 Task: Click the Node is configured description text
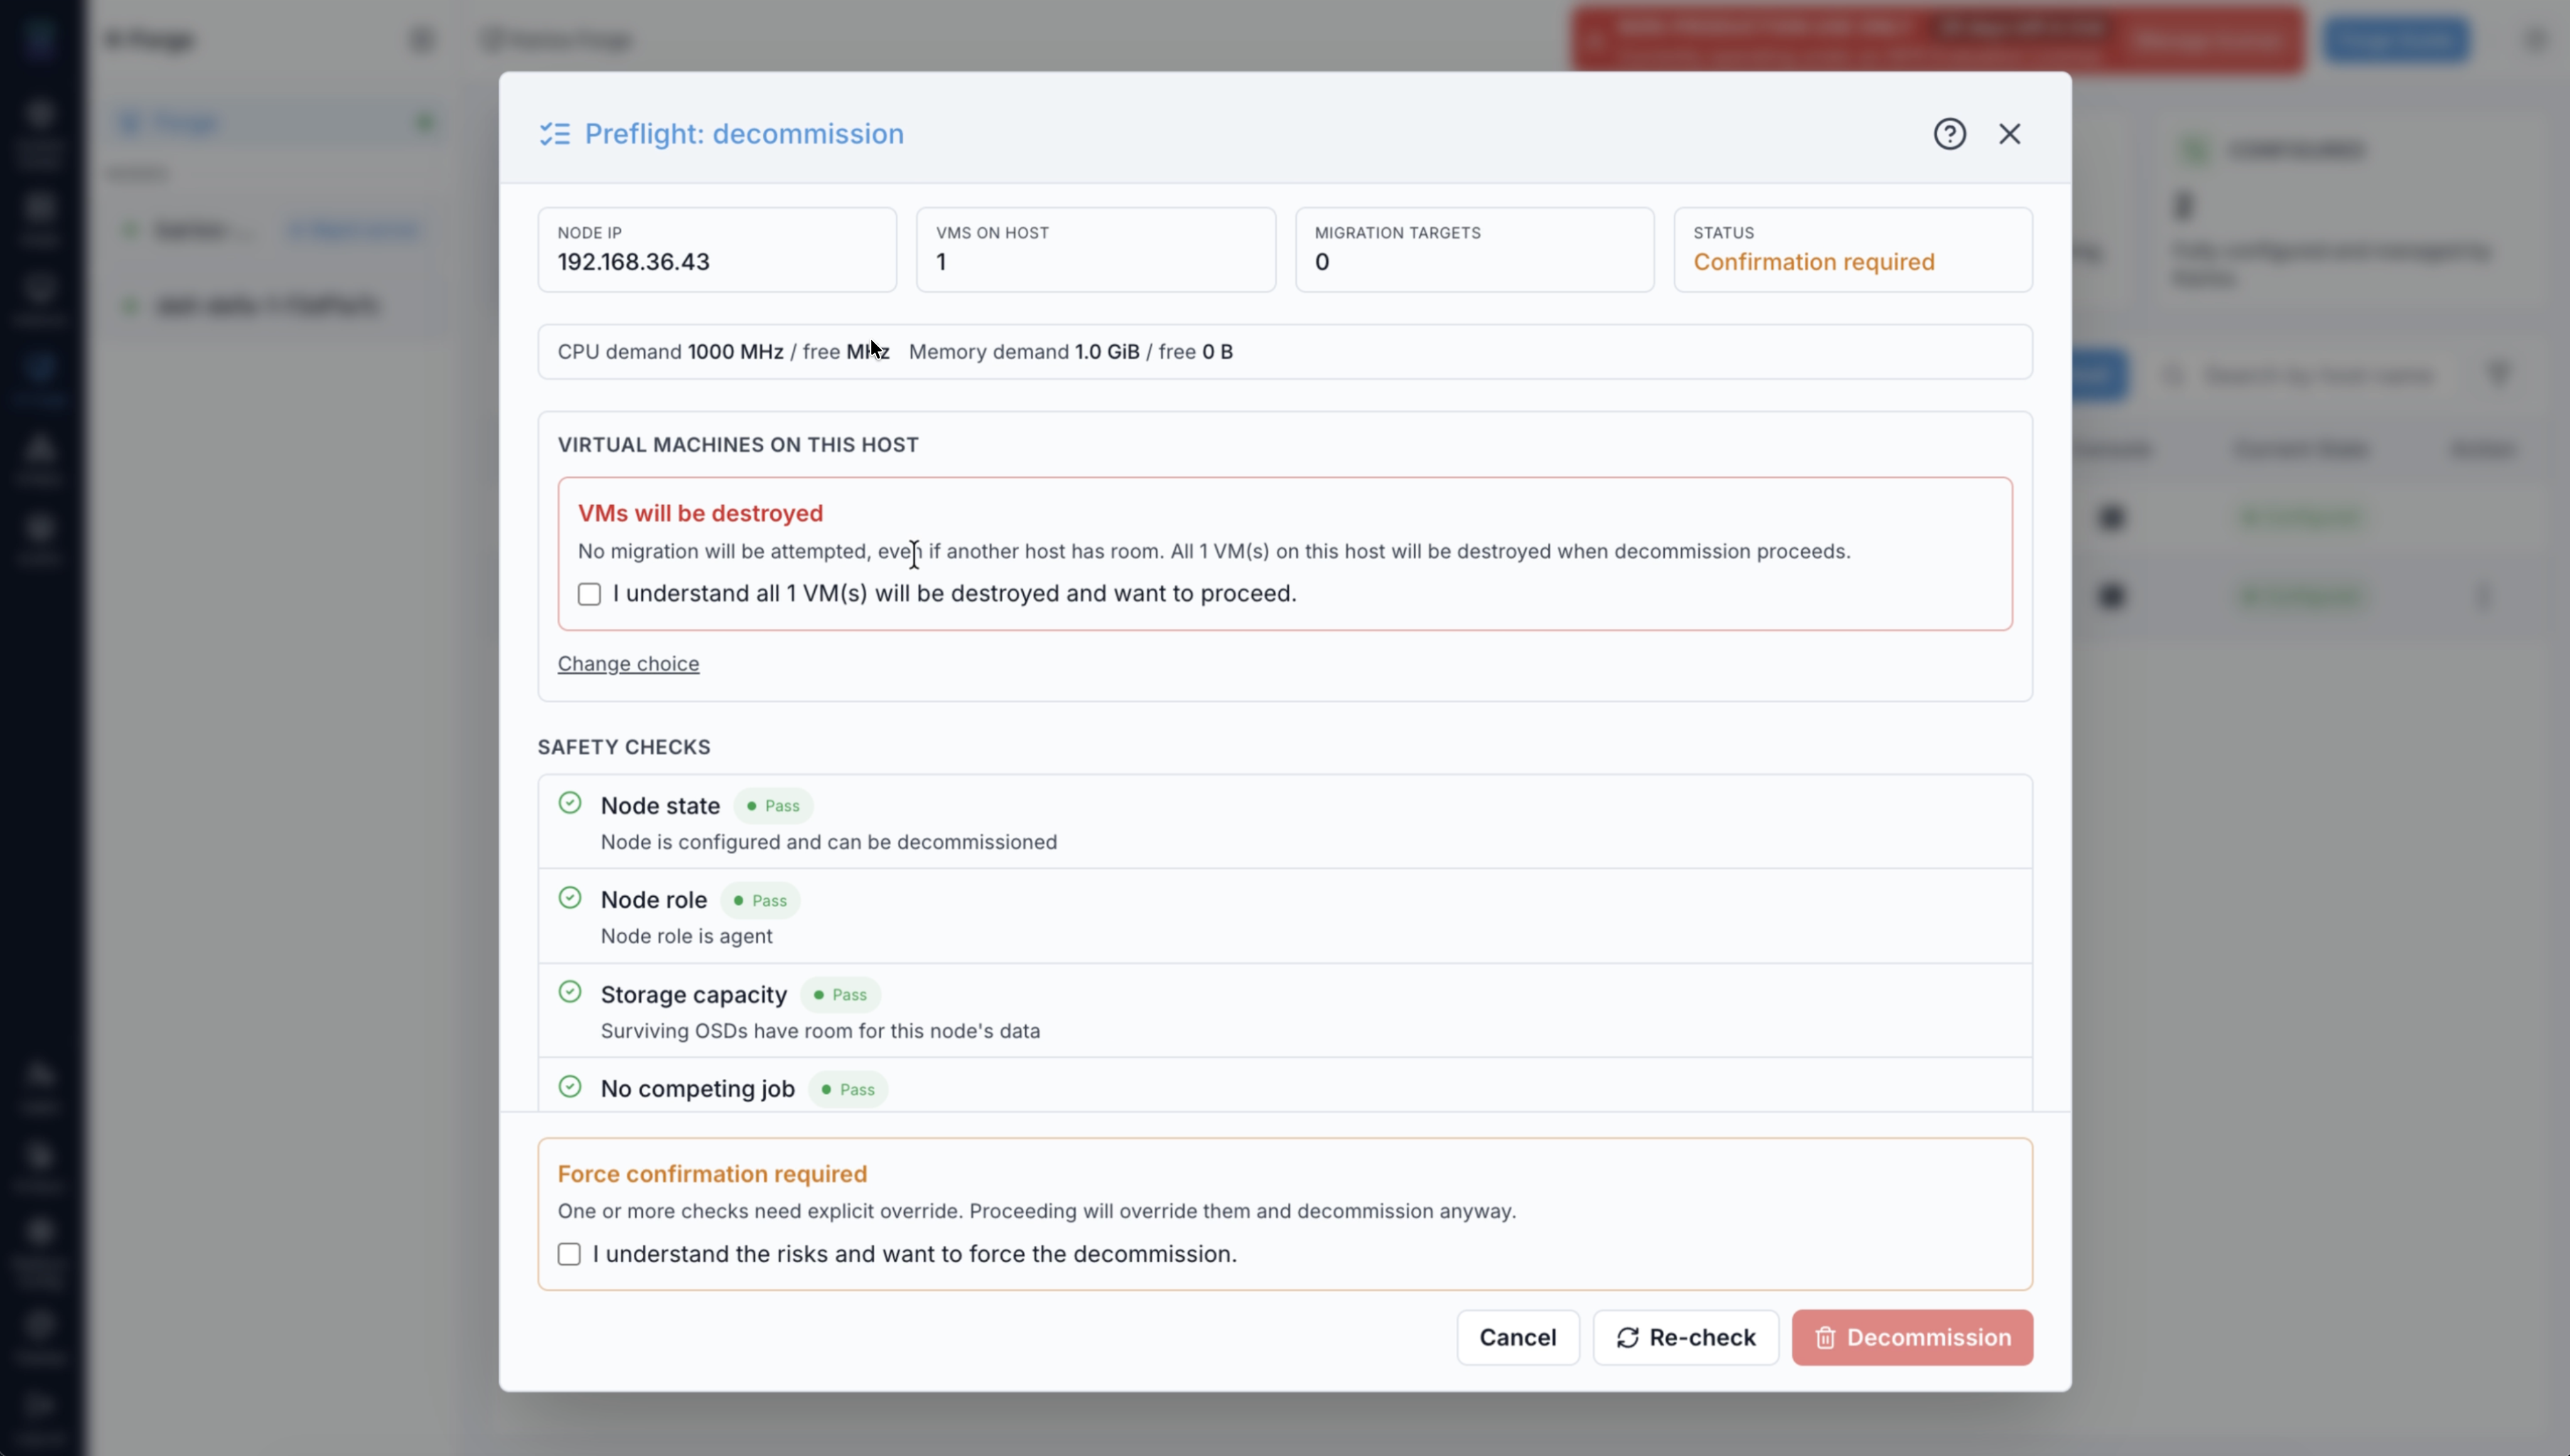coord(828,842)
